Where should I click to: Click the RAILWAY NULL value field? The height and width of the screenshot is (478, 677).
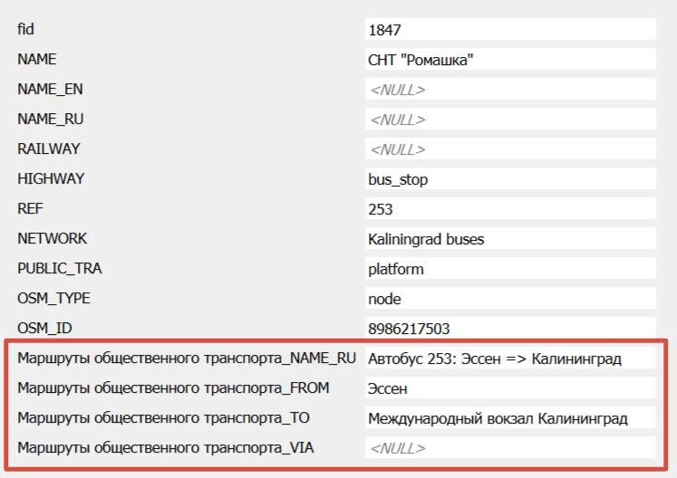[509, 149]
